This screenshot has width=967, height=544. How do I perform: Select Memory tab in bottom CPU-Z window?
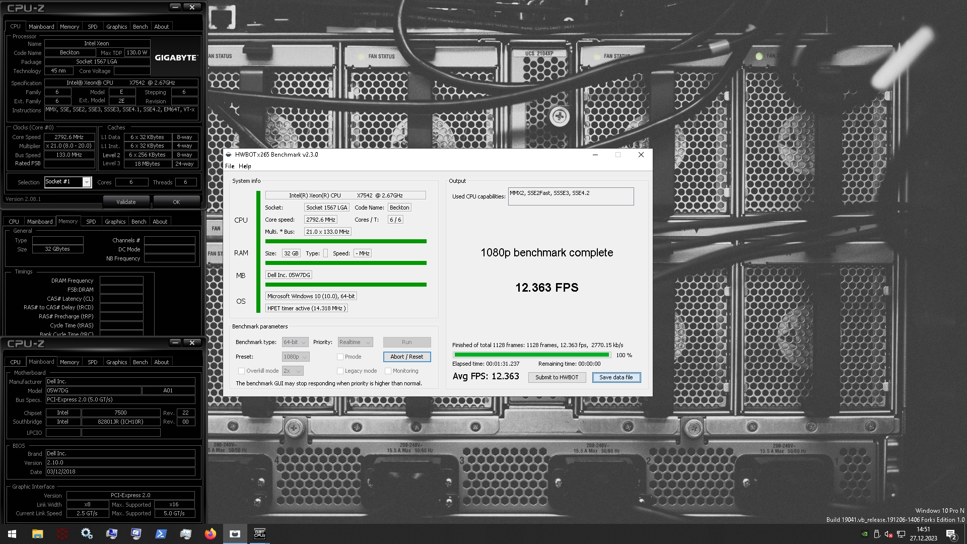[69, 362]
